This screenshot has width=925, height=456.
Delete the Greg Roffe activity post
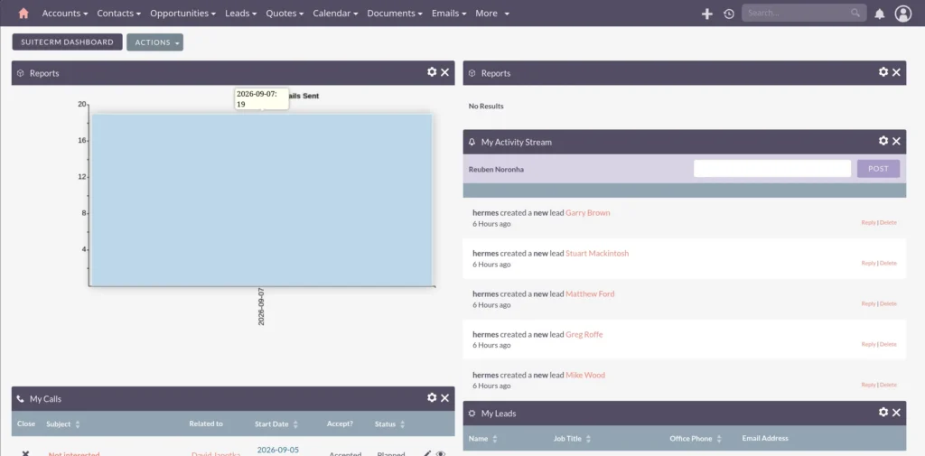click(888, 344)
